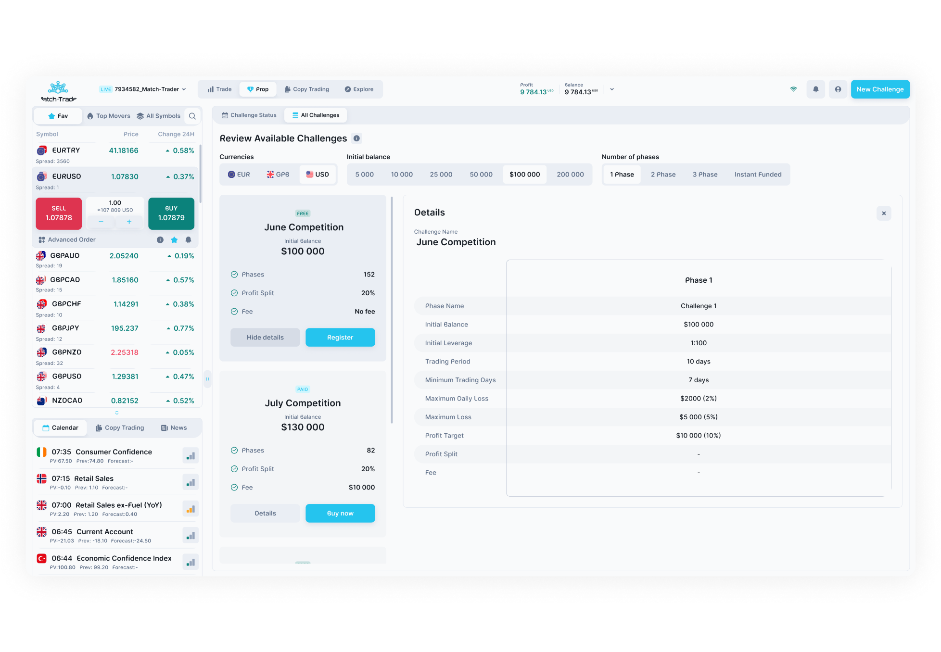Open the notifications bell icon
This screenshot has height=652, width=941.
pos(815,89)
